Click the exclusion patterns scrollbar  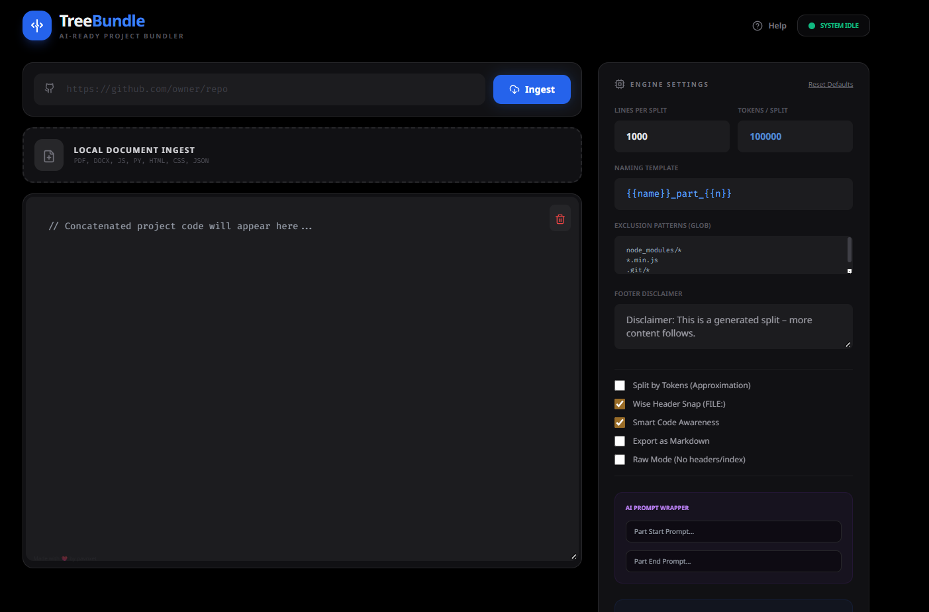(850, 250)
